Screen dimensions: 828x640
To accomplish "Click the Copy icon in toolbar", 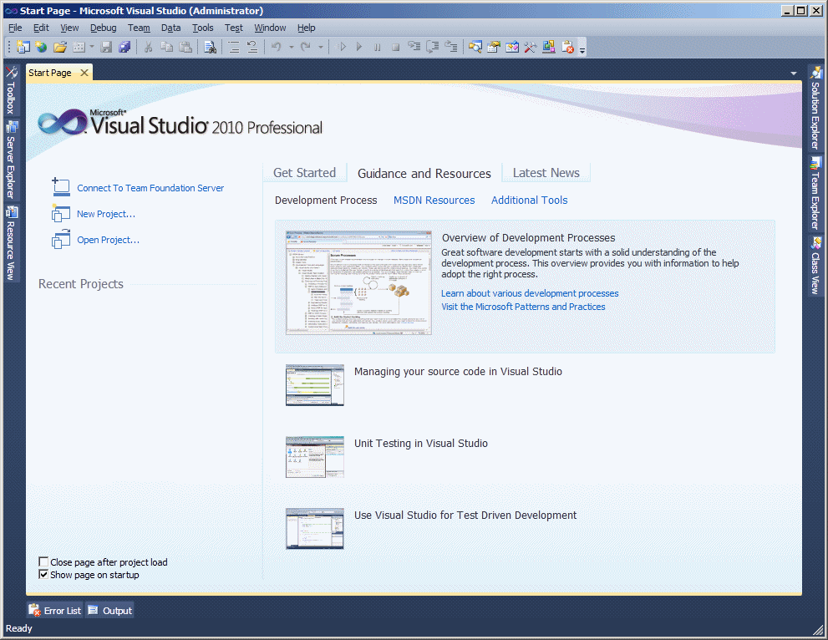I will tap(167, 47).
